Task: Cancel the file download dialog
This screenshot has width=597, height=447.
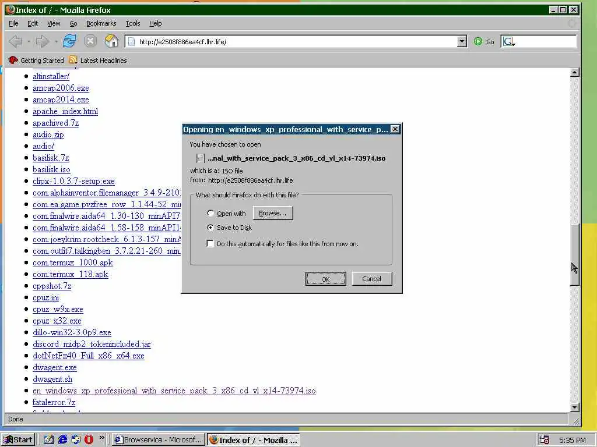Action: (x=371, y=279)
